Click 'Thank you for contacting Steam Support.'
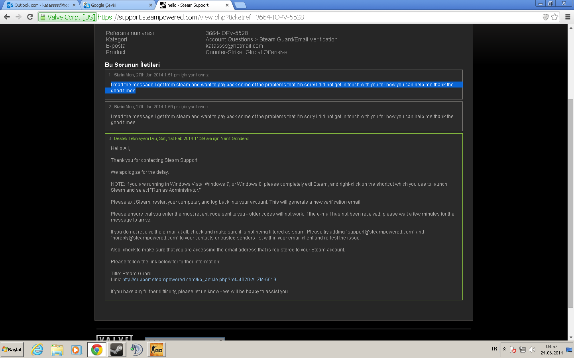The width and height of the screenshot is (574, 358). (155, 160)
